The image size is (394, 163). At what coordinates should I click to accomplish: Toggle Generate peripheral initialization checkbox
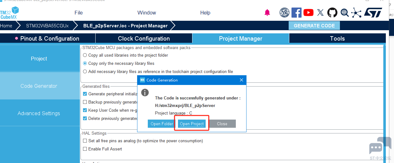[x=85, y=94]
